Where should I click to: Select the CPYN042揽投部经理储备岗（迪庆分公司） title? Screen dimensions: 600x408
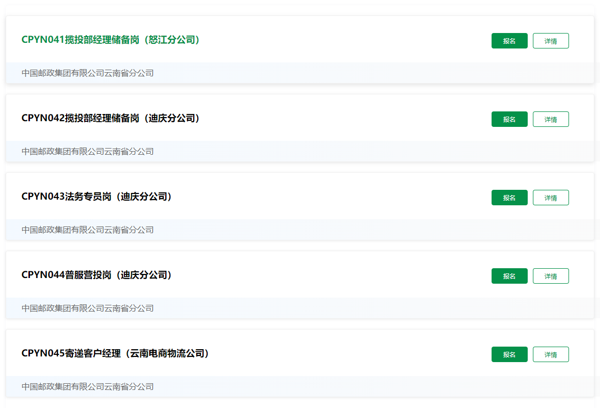coord(110,118)
